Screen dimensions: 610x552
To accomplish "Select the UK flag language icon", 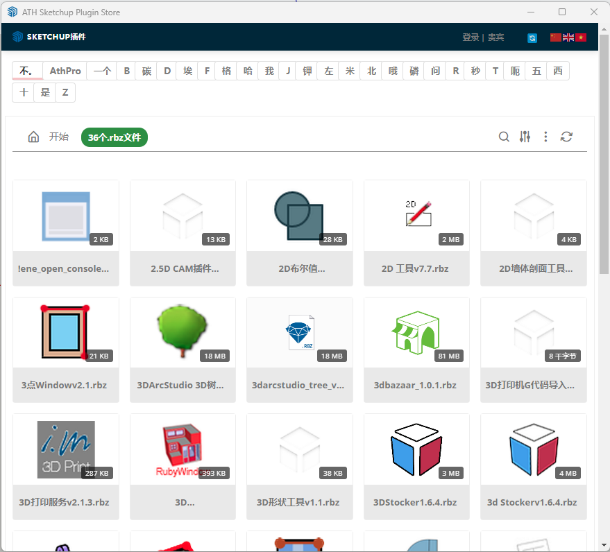I will [x=568, y=37].
